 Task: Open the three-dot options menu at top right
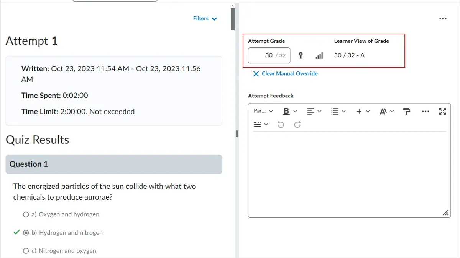point(443,19)
